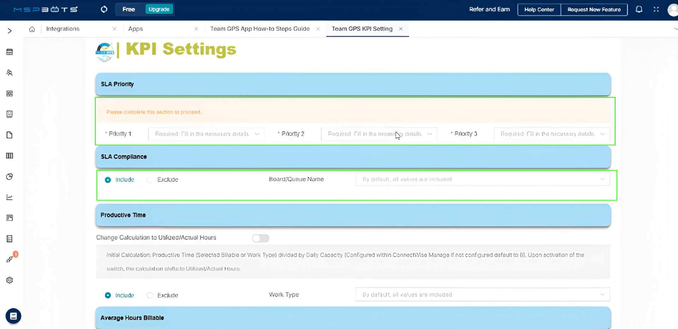This screenshot has width=678, height=329.
Task: Expand the tab overflow chevron at the far right
Action: [x=676, y=29]
